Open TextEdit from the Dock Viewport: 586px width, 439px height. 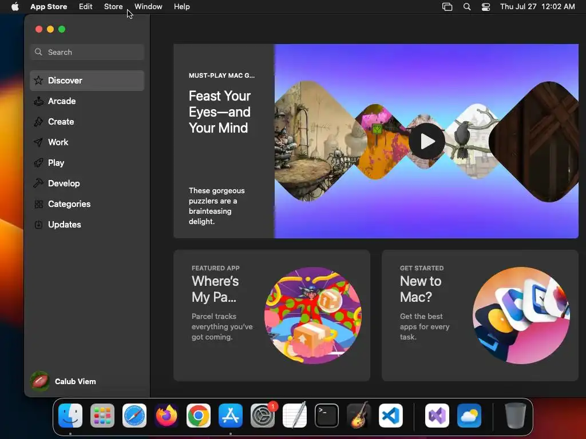tap(295, 416)
